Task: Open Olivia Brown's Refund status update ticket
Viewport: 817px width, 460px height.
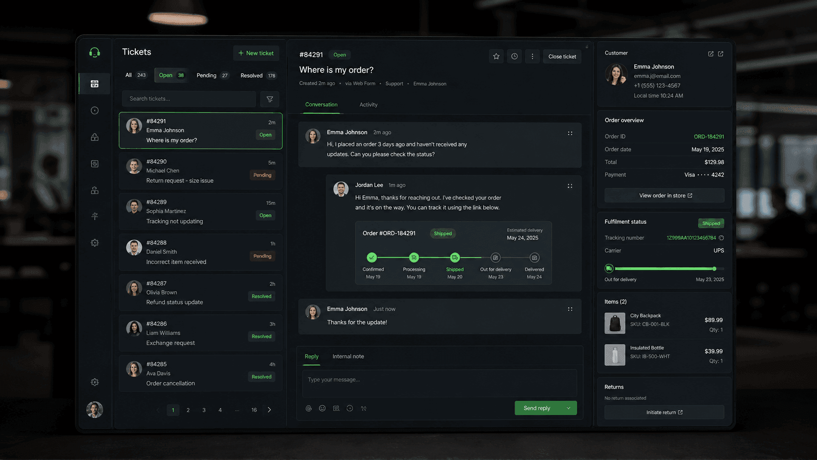Action: click(x=200, y=292)
